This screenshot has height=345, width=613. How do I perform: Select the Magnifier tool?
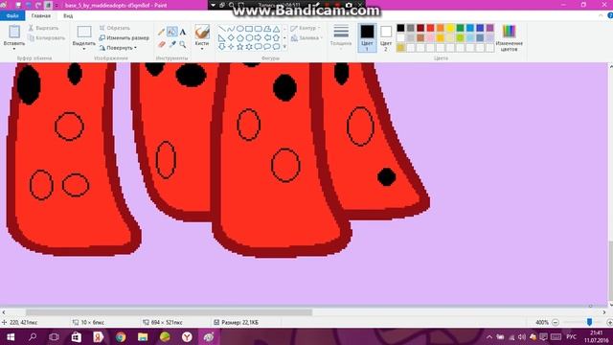tap(183, 44)
